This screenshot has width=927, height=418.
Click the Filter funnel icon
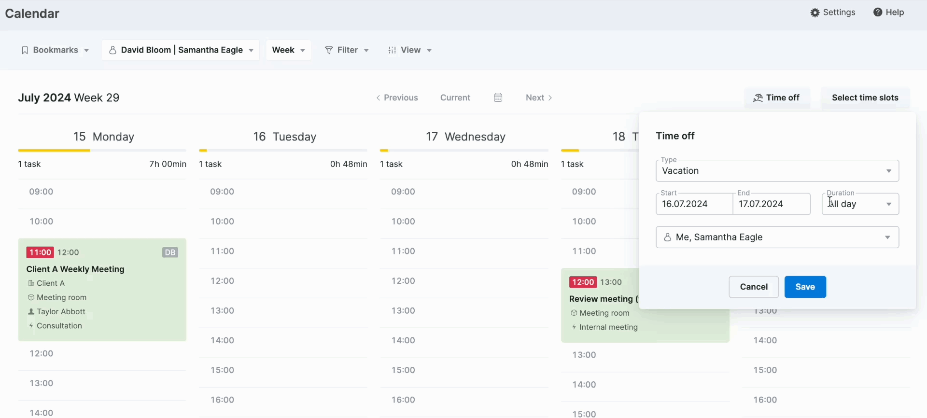click(x=329, y=50)
